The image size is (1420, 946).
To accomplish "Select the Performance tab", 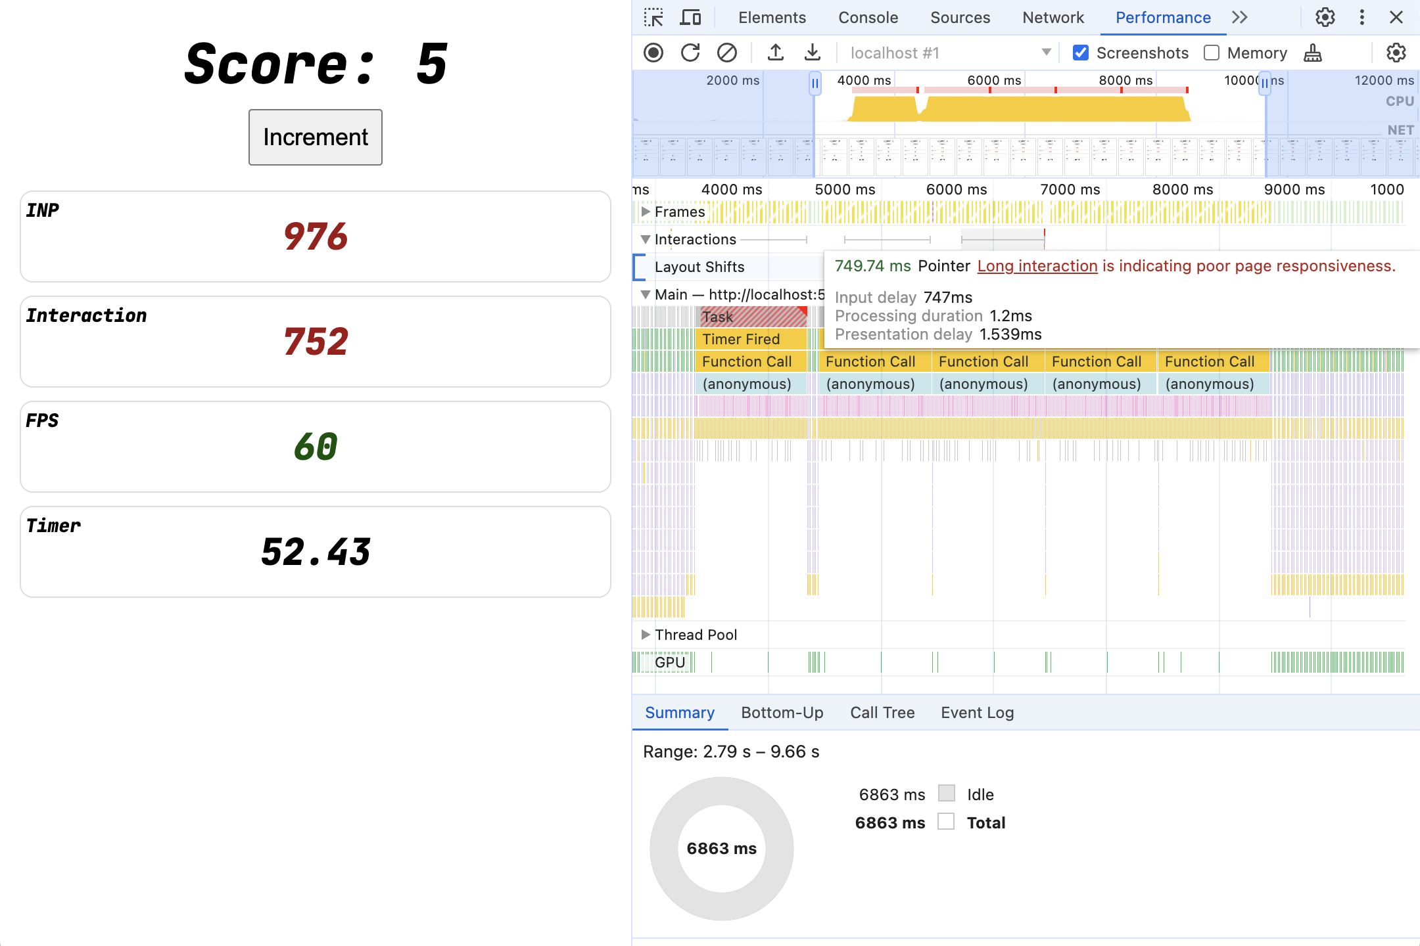I will [x=1162, y=18].
